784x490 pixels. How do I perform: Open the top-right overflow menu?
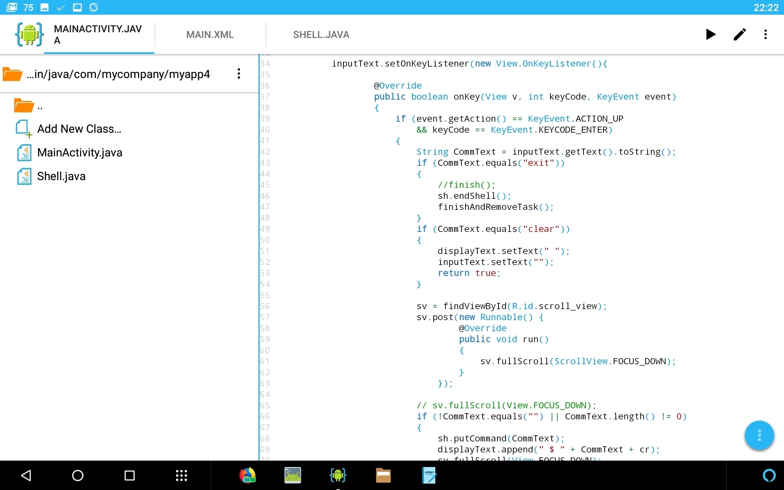click(x=766, y=34)
